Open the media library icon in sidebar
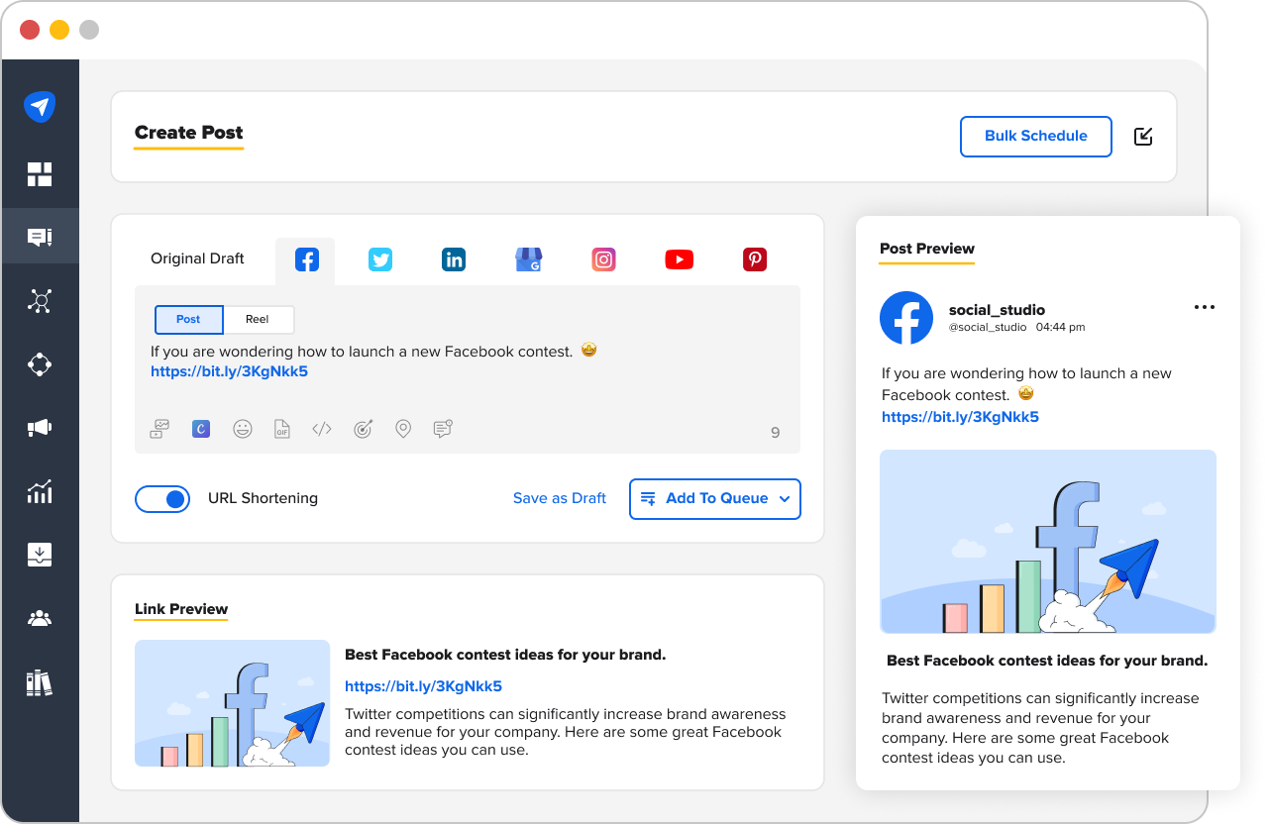Viewport: 1270px width, 824px height. [x=40, y=681]
